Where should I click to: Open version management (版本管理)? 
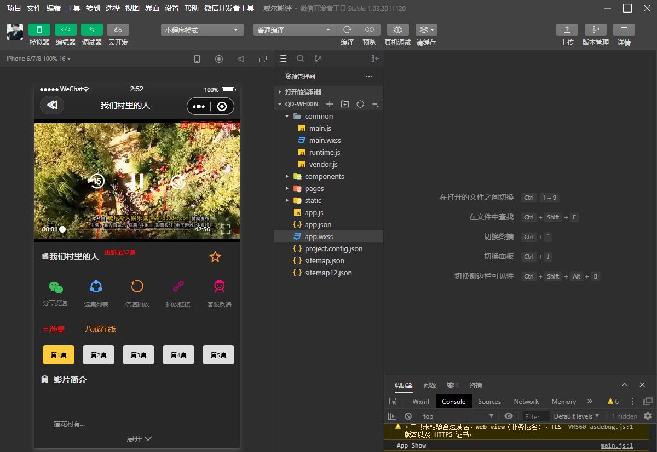click(x=596, y=30)
